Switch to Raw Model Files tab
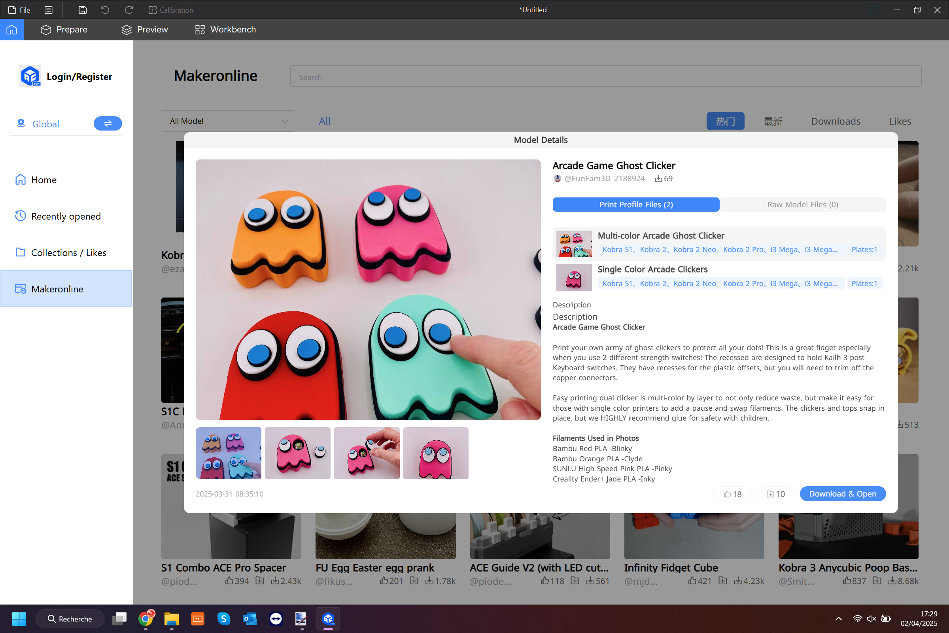The width and height of the screenshot is (949, 633). (803, 204)
